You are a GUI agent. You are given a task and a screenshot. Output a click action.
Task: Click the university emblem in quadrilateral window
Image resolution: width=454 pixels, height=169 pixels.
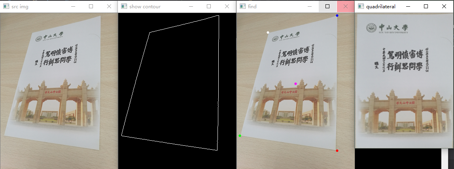[371, 28]
